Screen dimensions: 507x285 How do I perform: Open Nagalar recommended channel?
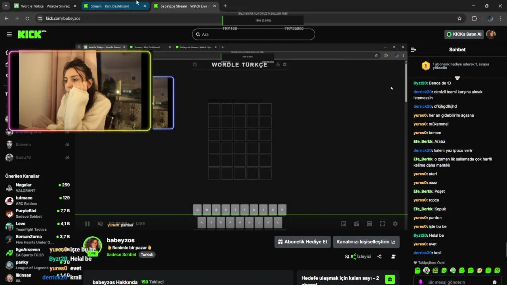[38, 188]
